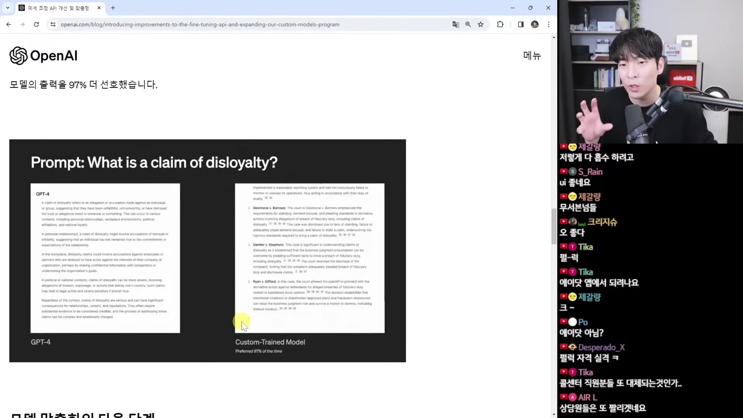
Task: Click chat message '무서분넘들'
Action: 578,207
